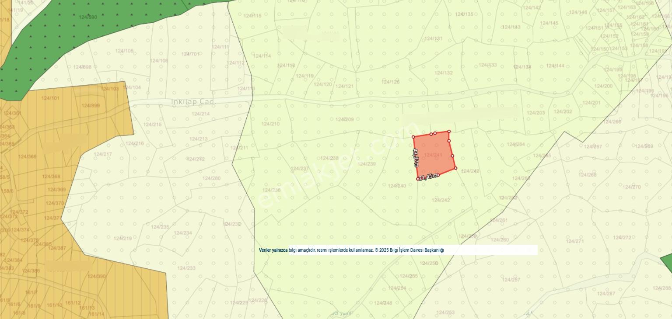The image size is (672, 319).
Task: Click the Bilgi İşlem Dairesi Başkanlığı copyright notice
Action: (x=351, y=250)
